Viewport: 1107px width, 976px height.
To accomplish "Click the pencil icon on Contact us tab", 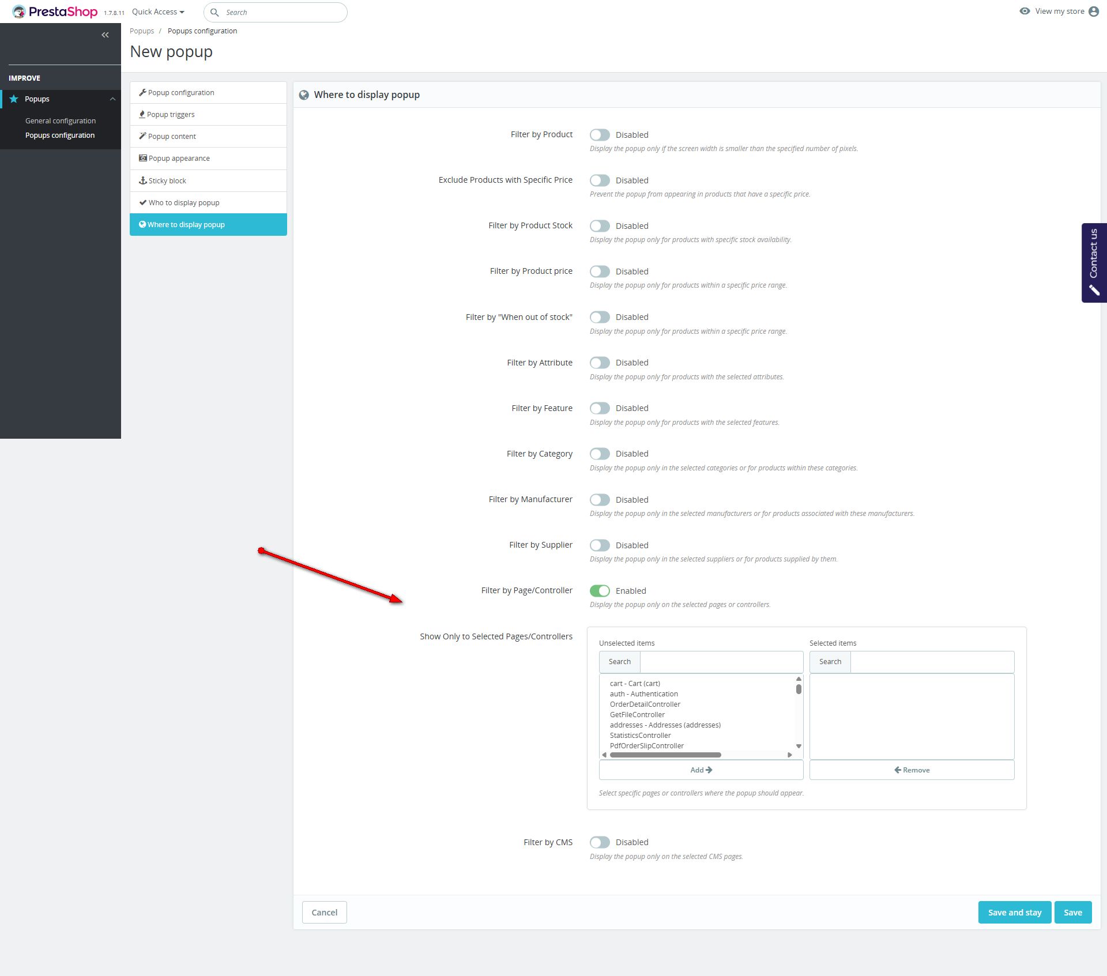I will tap(1094, 290).
